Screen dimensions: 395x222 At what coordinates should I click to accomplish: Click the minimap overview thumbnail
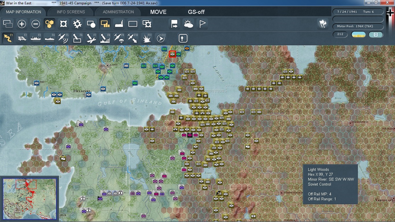[x=29, y=198]
